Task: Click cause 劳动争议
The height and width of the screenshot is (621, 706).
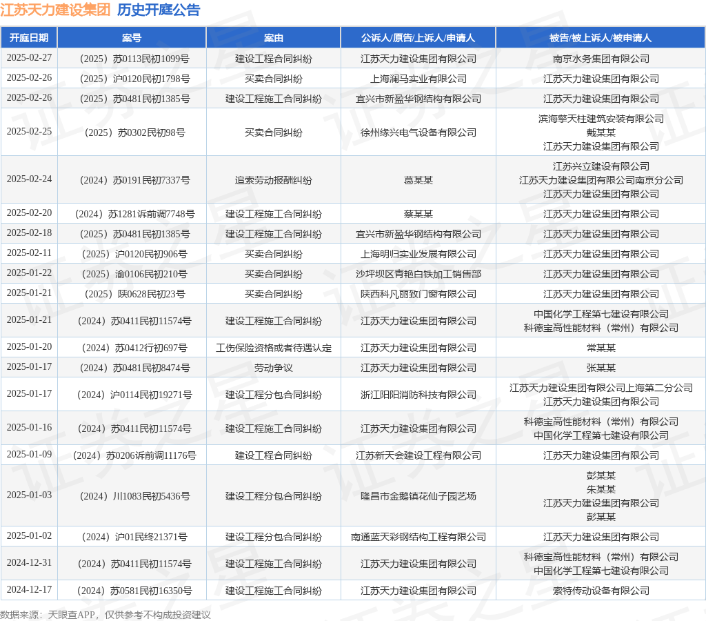Action: pyautogui.click(x=273, y=368)
